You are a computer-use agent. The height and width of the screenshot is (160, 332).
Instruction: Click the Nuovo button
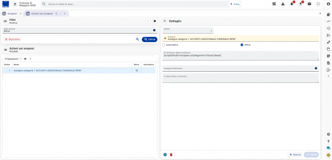click(x=295, y=155)
